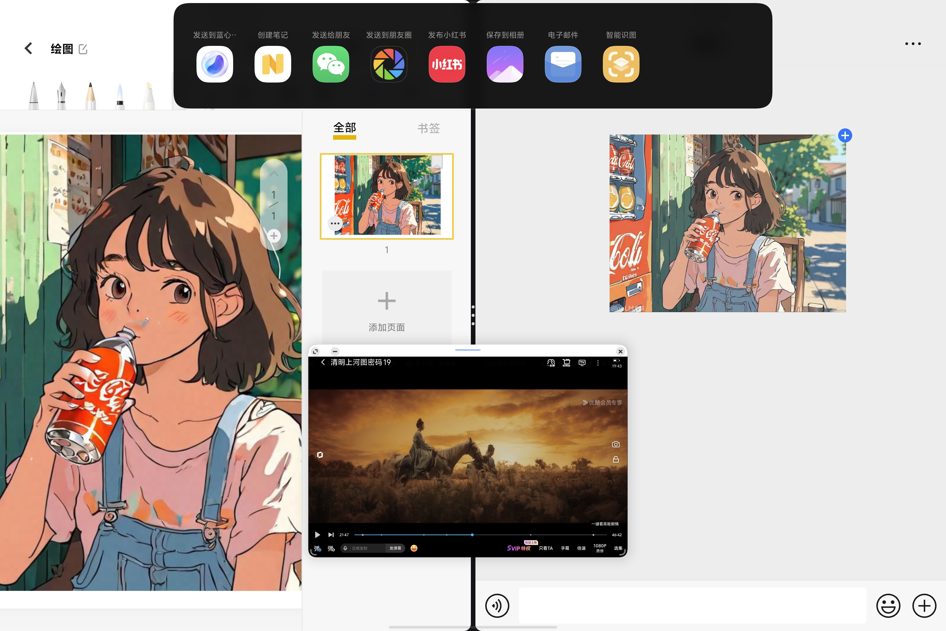Screen dimensions: 946x631
Task: Open the three-dot menu in the chat window
Action: (913, 43)
